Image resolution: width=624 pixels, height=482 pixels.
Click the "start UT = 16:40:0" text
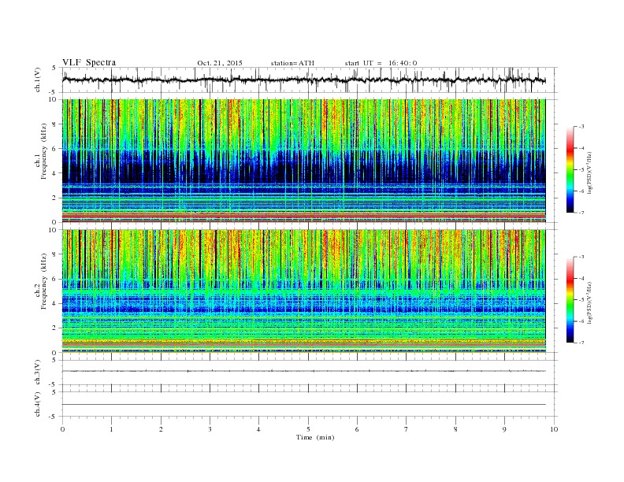[381, 63]
